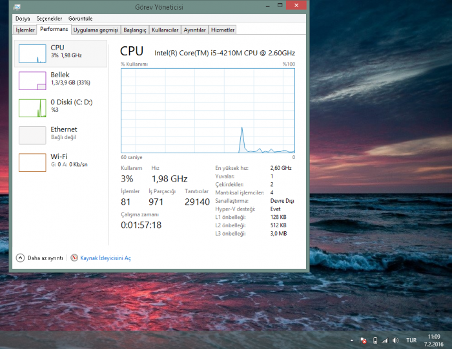Screen dimensions: 452x349
Task: Open the Wi-Fi performance graph
Action: coord(32,162)
